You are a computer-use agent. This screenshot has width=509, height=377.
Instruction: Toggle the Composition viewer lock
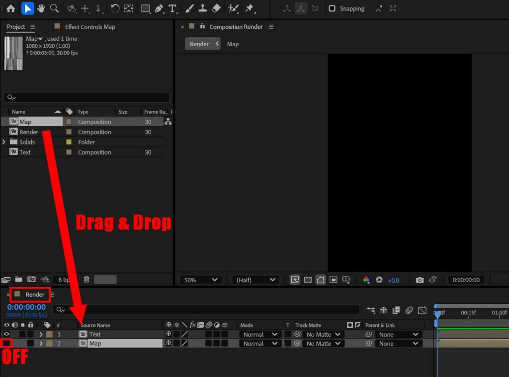point(202,26)
